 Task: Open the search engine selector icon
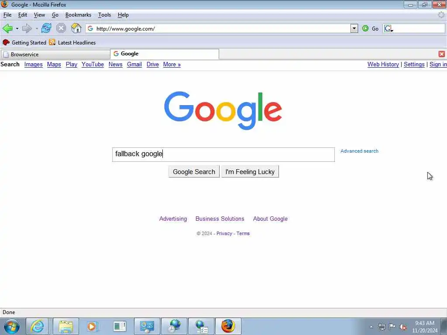(x=388, y=28)
